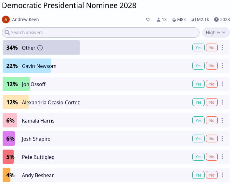Bet No on Alexandria Ocasio-Cortez
The height and width of the screenshot is (185, 232).
click(x=212, y=102)
